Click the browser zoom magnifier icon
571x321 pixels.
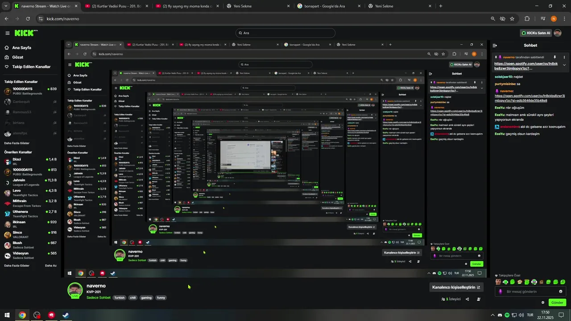click(x=492, y=19)
